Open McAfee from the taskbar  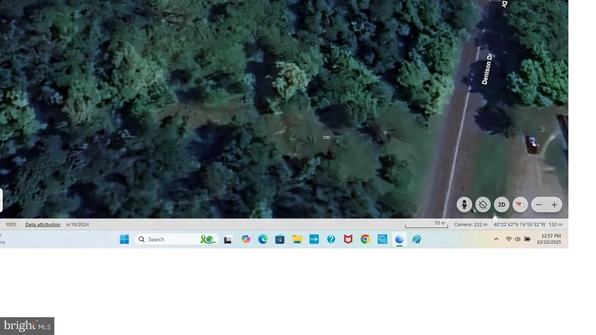348,240
